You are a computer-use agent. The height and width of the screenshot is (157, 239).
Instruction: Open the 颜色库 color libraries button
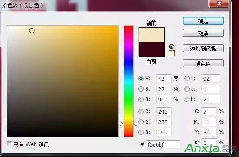click(203, 63)
